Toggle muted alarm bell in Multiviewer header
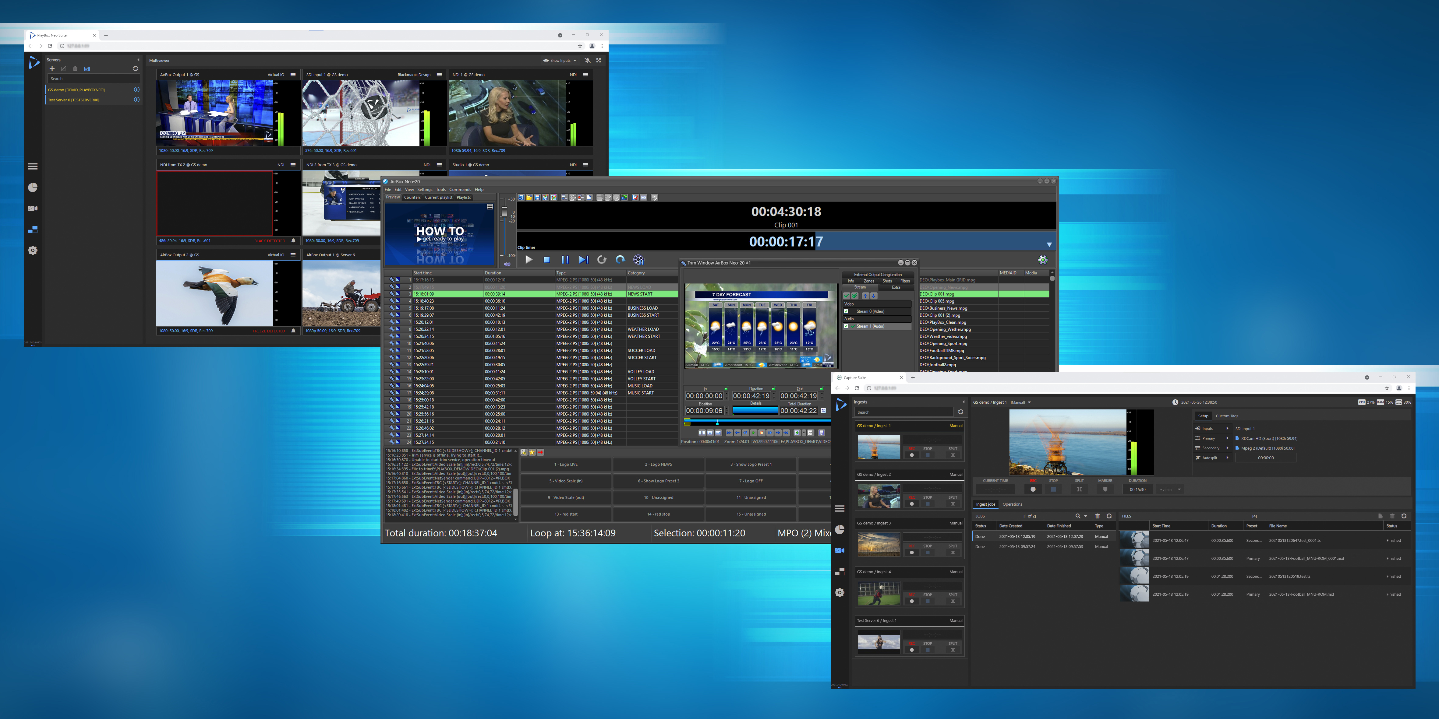The height and width of the screenshot is (719, 1439). pyautogui.click(x=587, y=60)
